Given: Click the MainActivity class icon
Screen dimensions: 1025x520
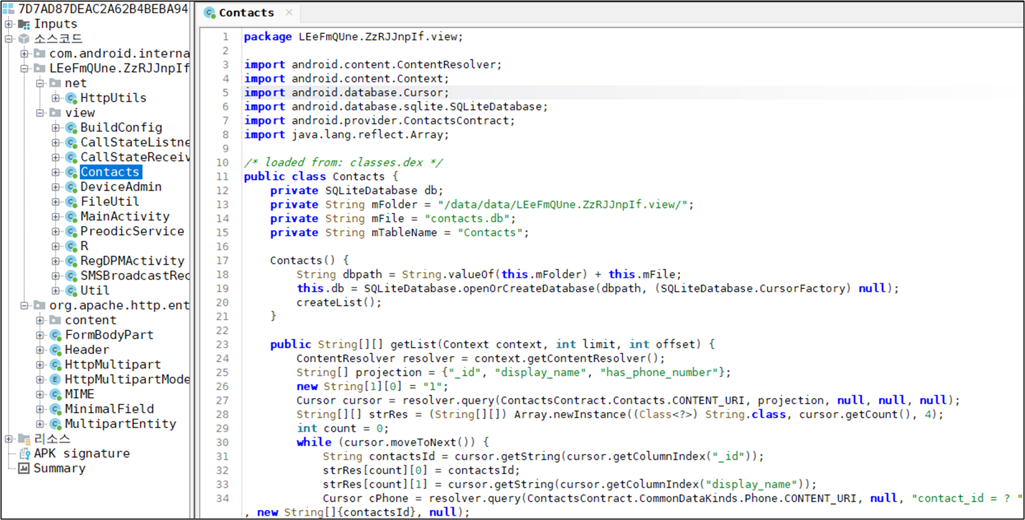Looking at the screenshot, I should (x=71, y=217).
